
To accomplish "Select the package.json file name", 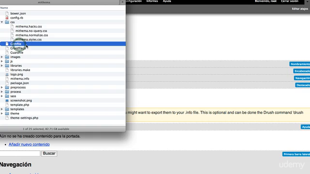I will 19,83.
